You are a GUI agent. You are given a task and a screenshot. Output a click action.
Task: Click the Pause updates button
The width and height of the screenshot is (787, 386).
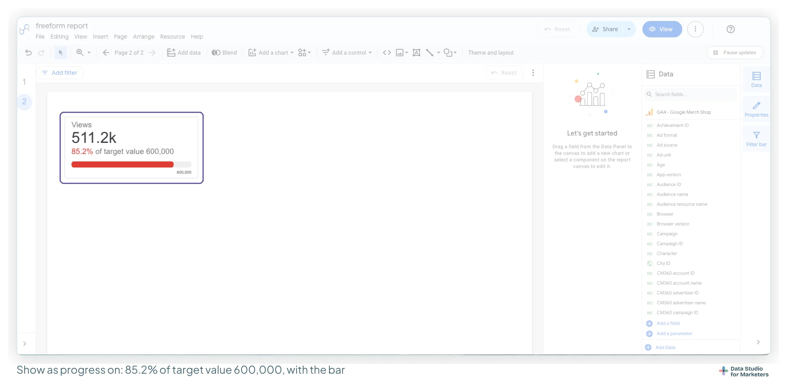(x=735, y=53)
